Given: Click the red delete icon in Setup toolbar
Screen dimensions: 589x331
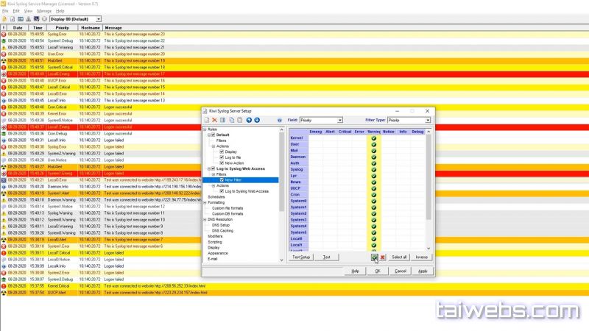Looking at the screenshot, I should pos(214,120).
